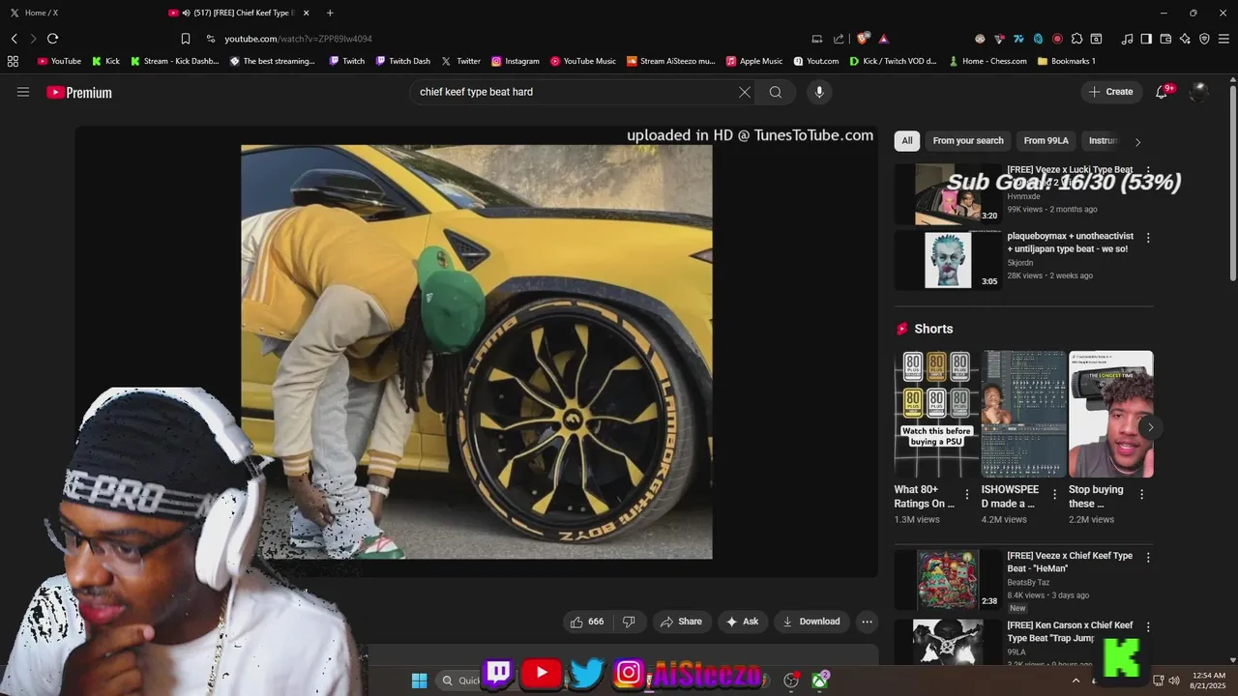Open options for HeMan type beat video
This screenshot has height=696, width=1238.
[1148, 558]
